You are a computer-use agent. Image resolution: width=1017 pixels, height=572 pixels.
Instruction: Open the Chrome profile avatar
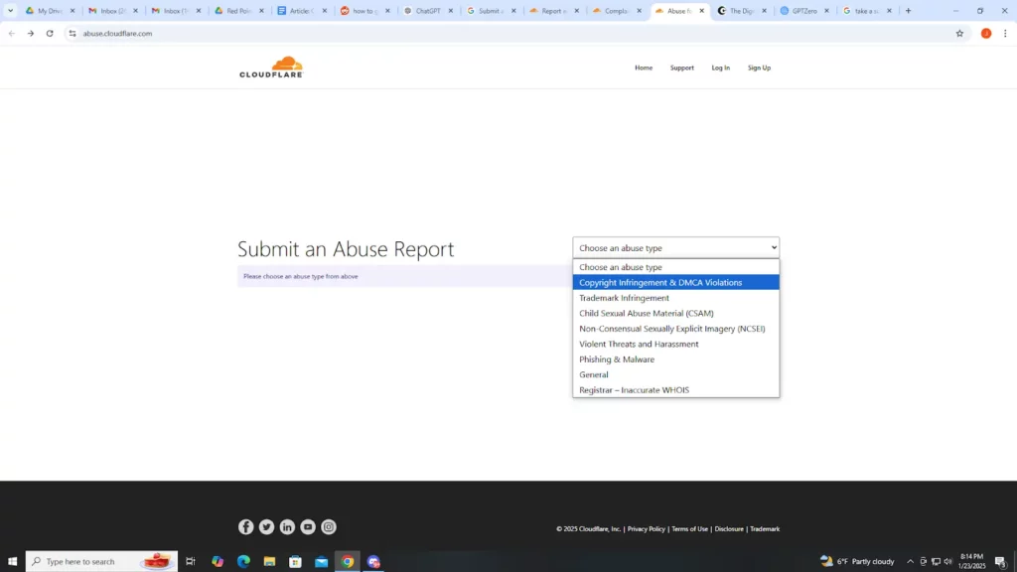coord(986,33)
